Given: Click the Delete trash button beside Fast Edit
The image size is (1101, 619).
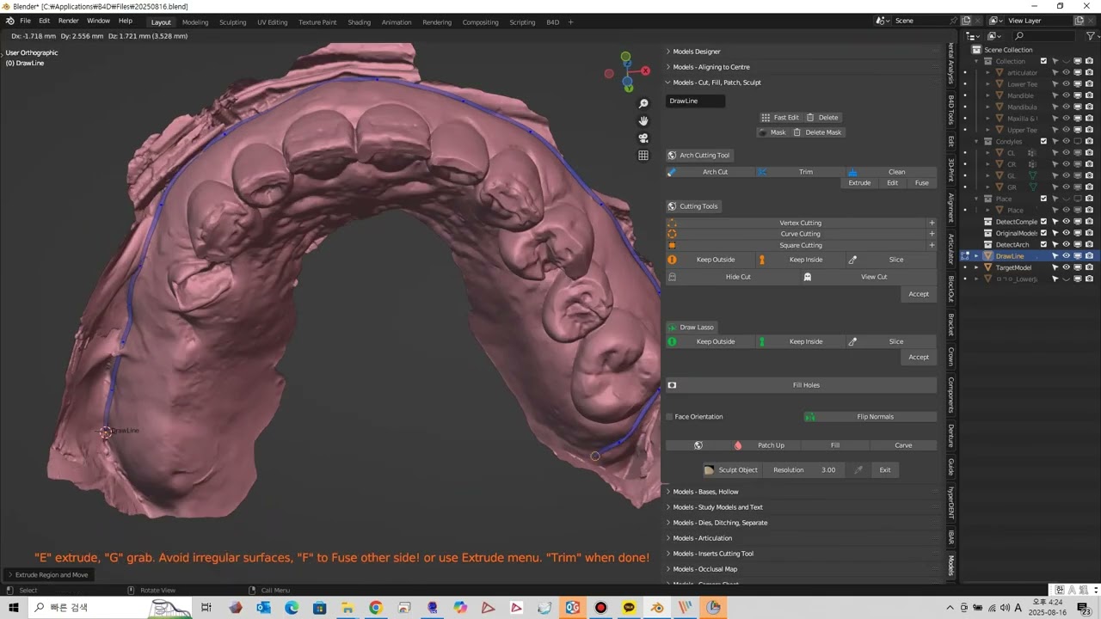Looking at the screenshot, I should (x=822, y=117).
